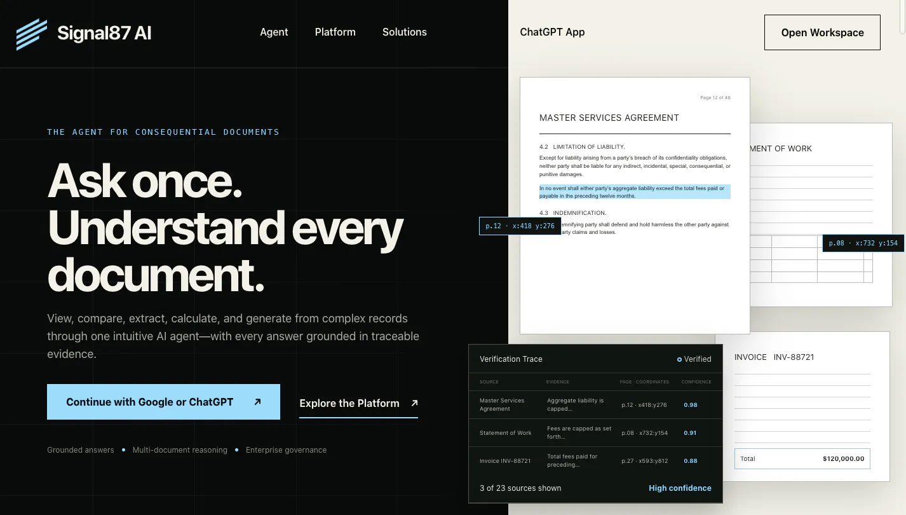This screenshot has height=515, width=906.
Task: Click the p.27 · x593:y812 coordinates
Action: pyautogui.click(x=644, y=461)
